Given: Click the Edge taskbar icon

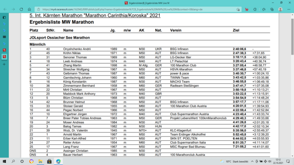Looking at the screenshot, I should coord(58,161).
